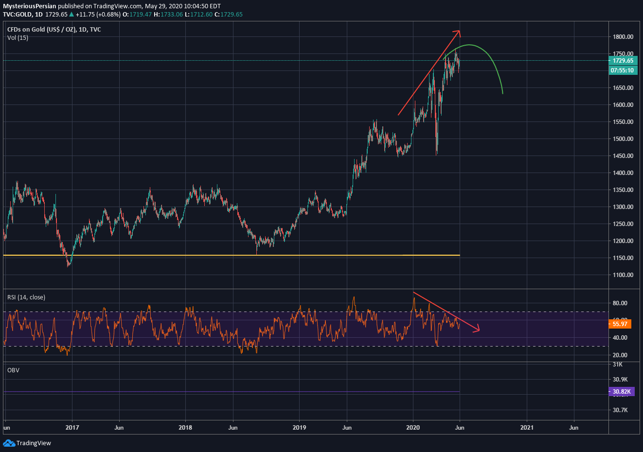Click the open price value O:1719.47
The width and height of the screenshot is (643, 452).
137,15
